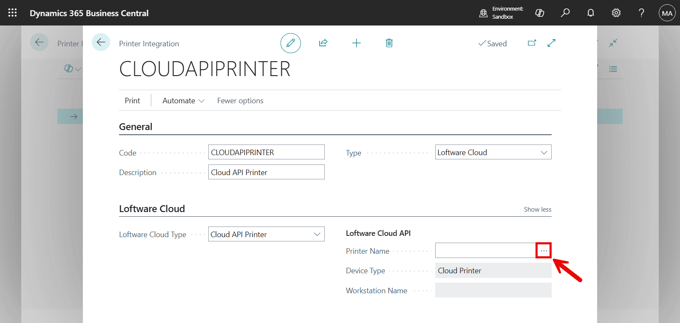Open the environment information icon
This screenshot has width=680, height=323.
point(483,13)
